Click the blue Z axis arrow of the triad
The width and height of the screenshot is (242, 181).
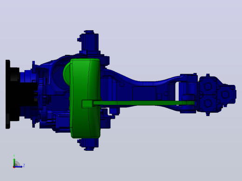coord(19,167)
